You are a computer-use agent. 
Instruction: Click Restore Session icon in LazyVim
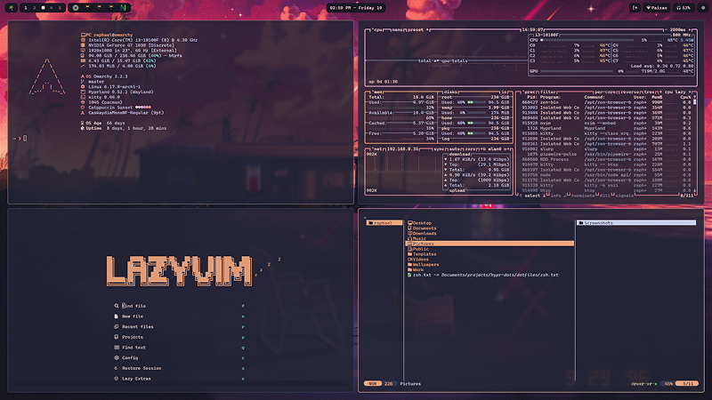point(117,368)
